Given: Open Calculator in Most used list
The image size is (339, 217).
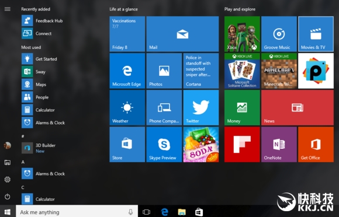Looking at the screenshot, I should pos(38,110).
